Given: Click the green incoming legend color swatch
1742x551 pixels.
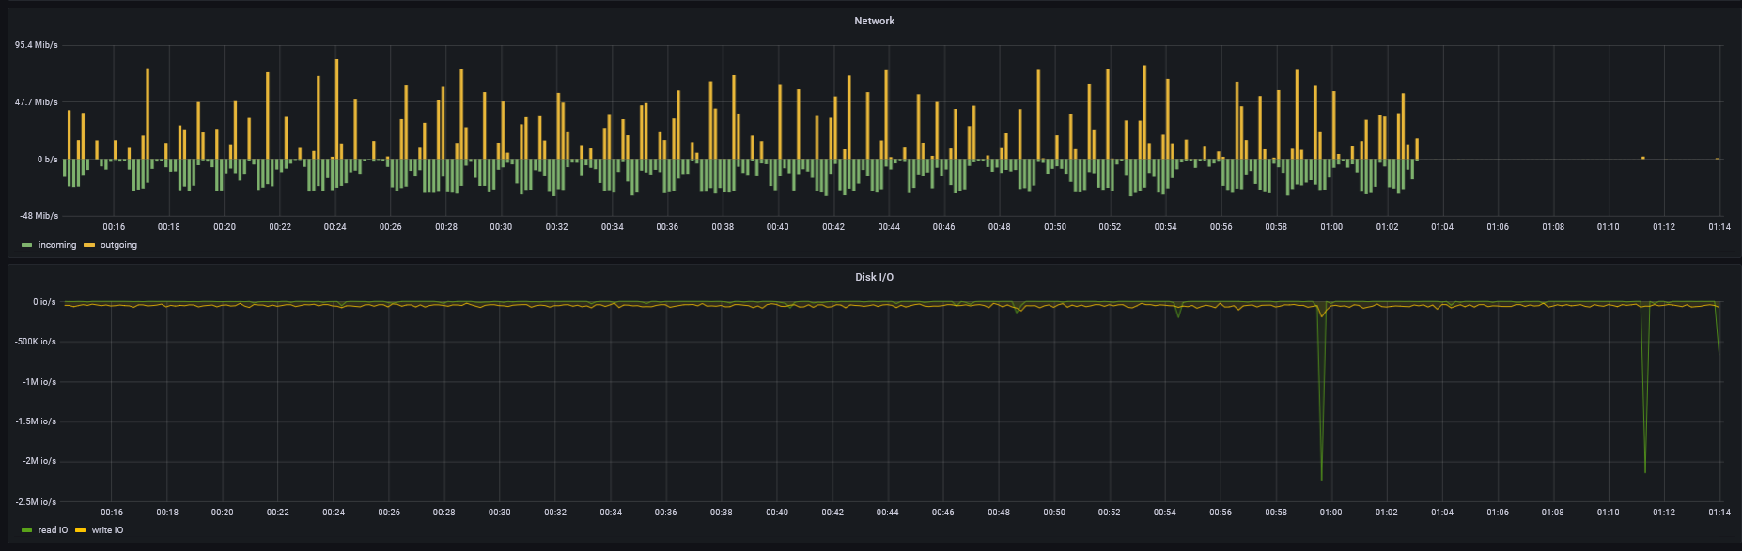Looking at the screenshot, I should click(x=27, y=245).
